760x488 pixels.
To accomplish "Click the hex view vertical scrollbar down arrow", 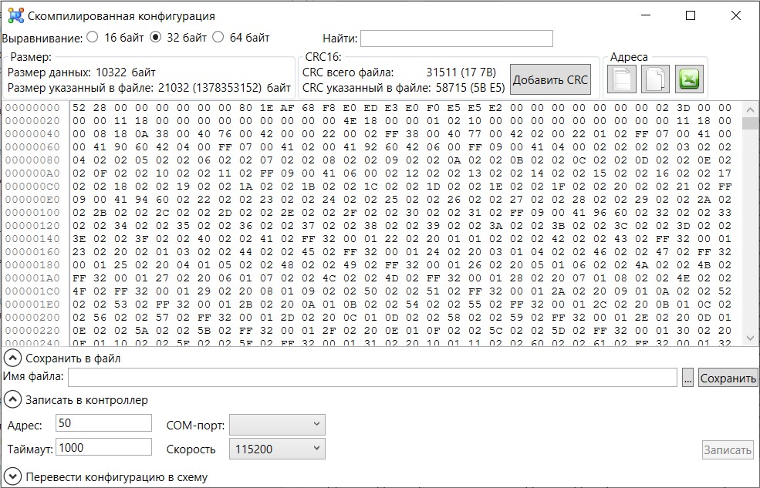I will pos(749,338).
